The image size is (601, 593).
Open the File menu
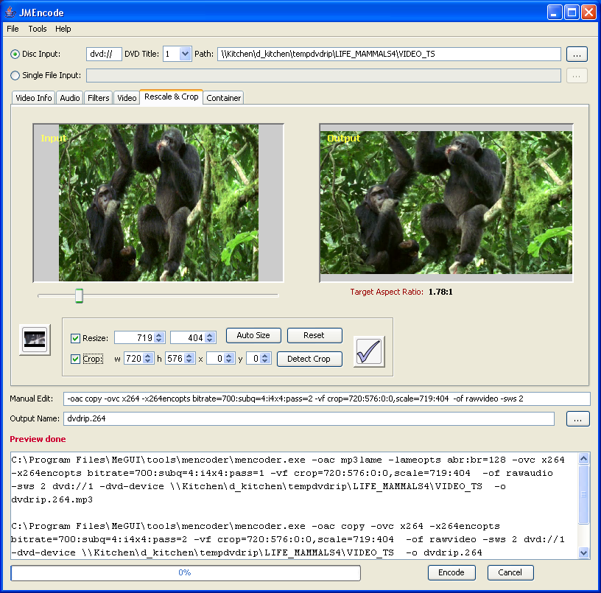click(x=13, y=29)
